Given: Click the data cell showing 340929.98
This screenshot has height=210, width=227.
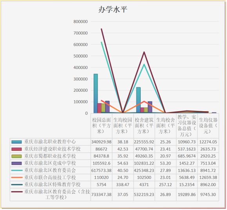Looking at the screenshot, I should [101, 142].
